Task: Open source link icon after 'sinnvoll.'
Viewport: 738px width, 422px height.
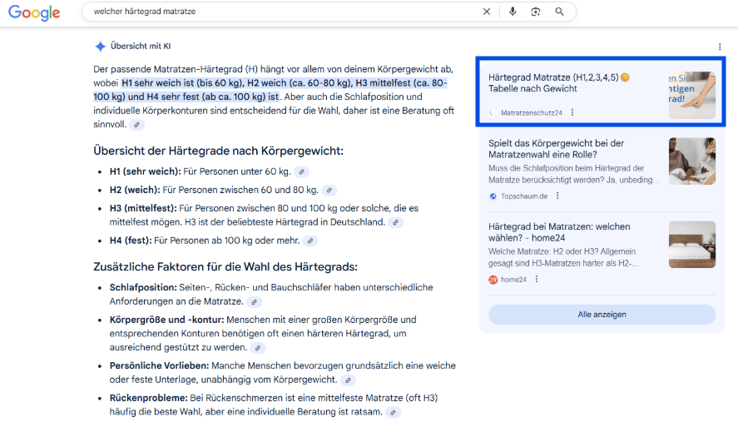Action: coord(137,125)
